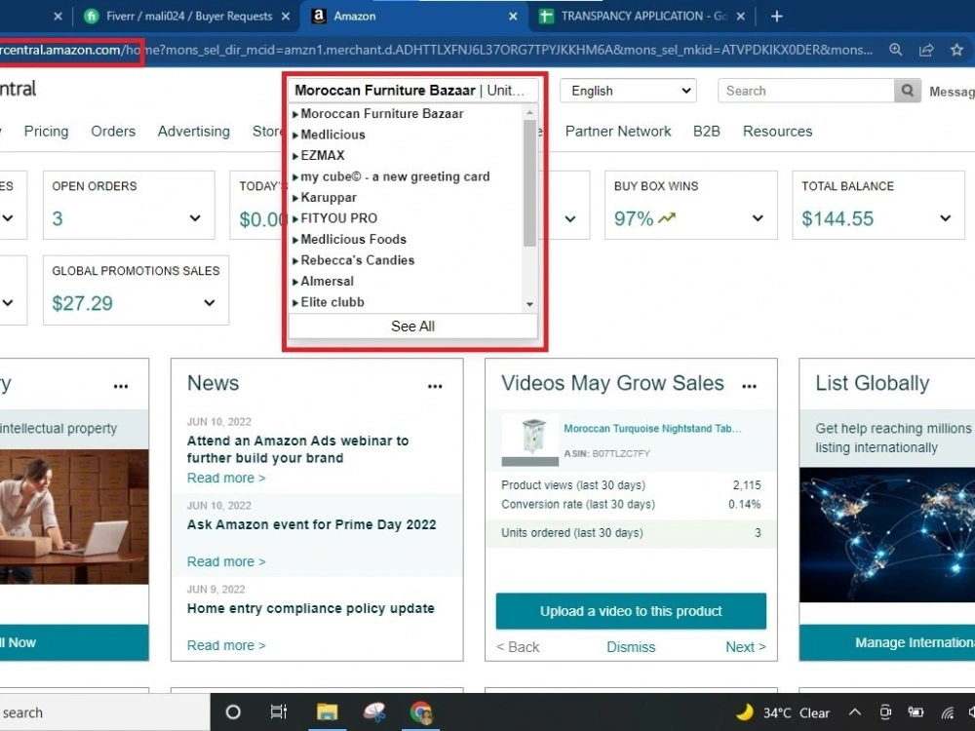The width and height of the screenshot is (975, 731).
Task: Expand the Buy Box Wins card
Action: 758,218
